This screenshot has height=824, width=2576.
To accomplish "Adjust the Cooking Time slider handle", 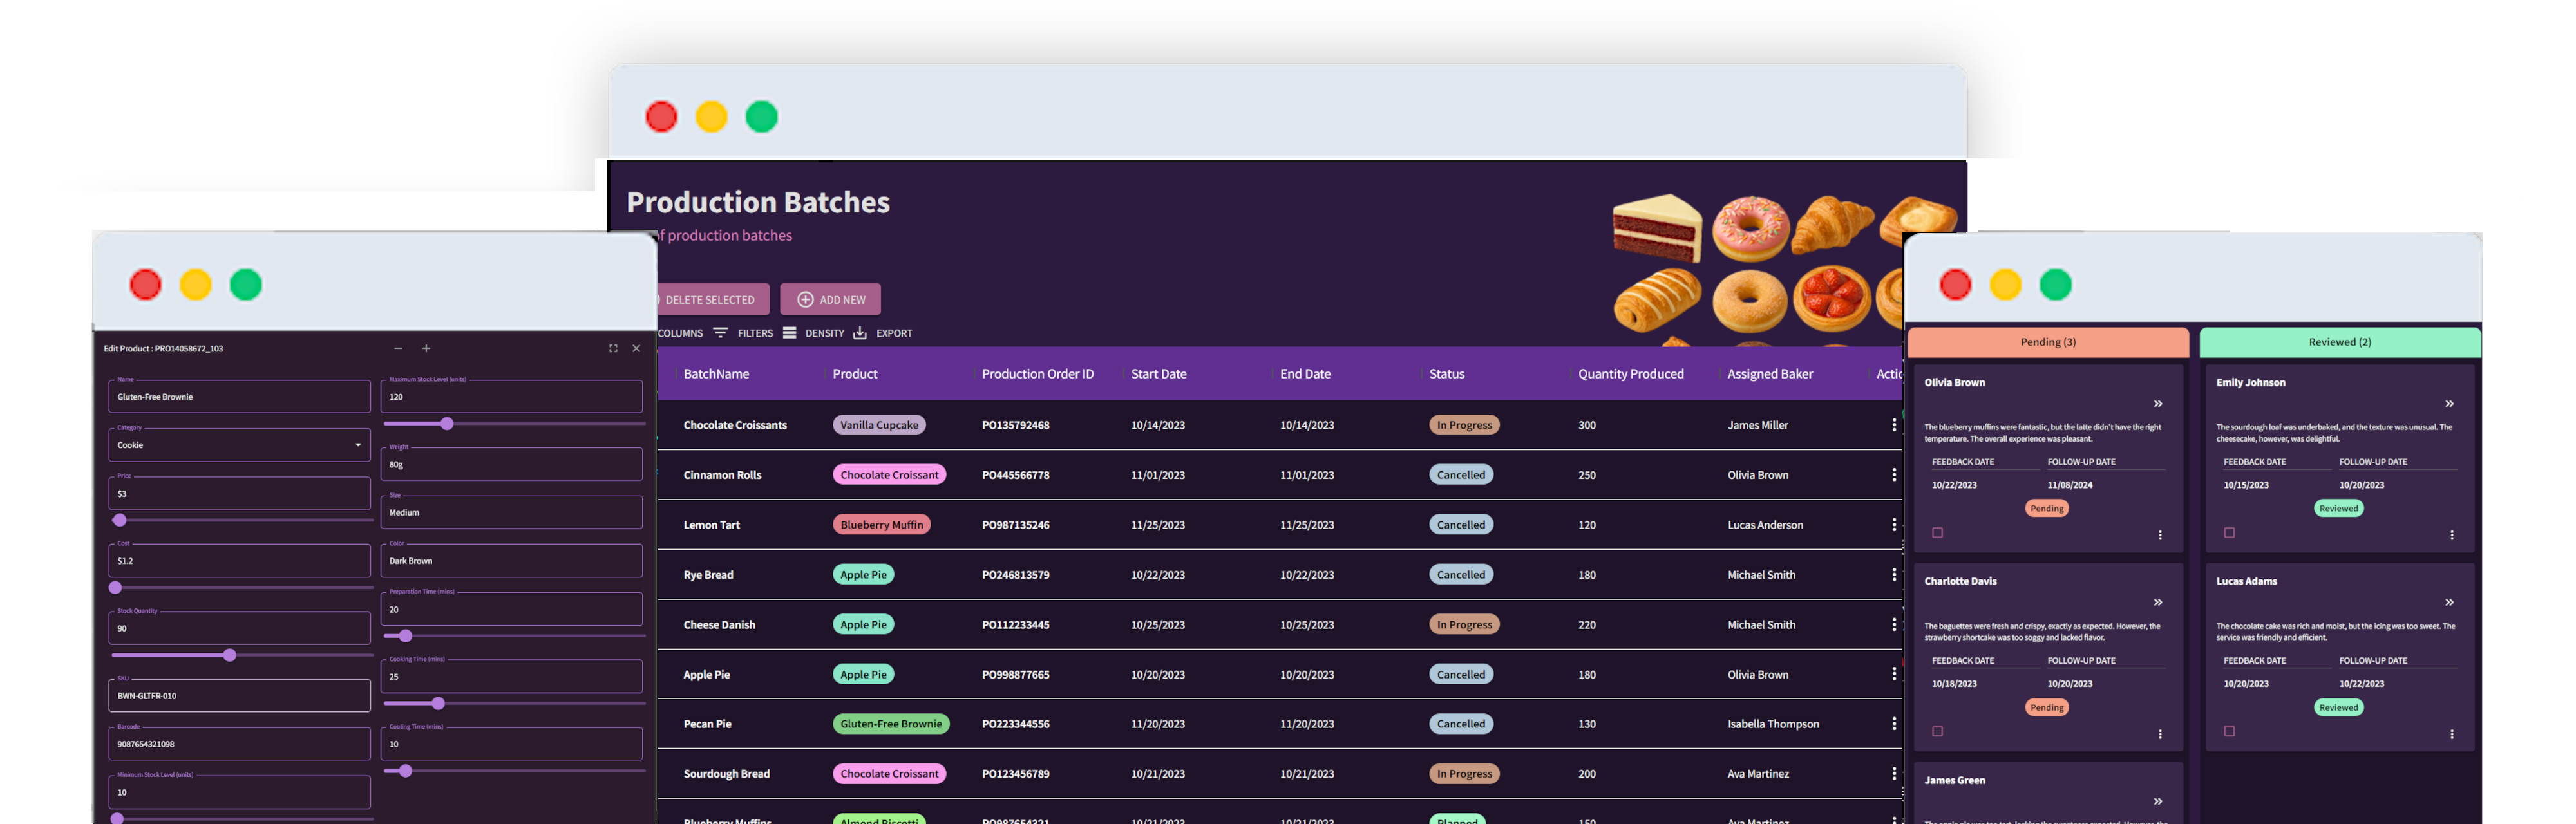I will pyautogui.click(x=438, y=704).
